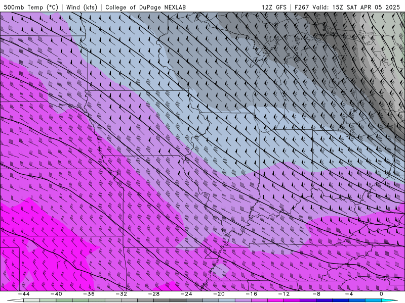Viewport: 405px width, 303px height.
Task: Click the -28 colorbar label
Action: [x=154, y=294]
